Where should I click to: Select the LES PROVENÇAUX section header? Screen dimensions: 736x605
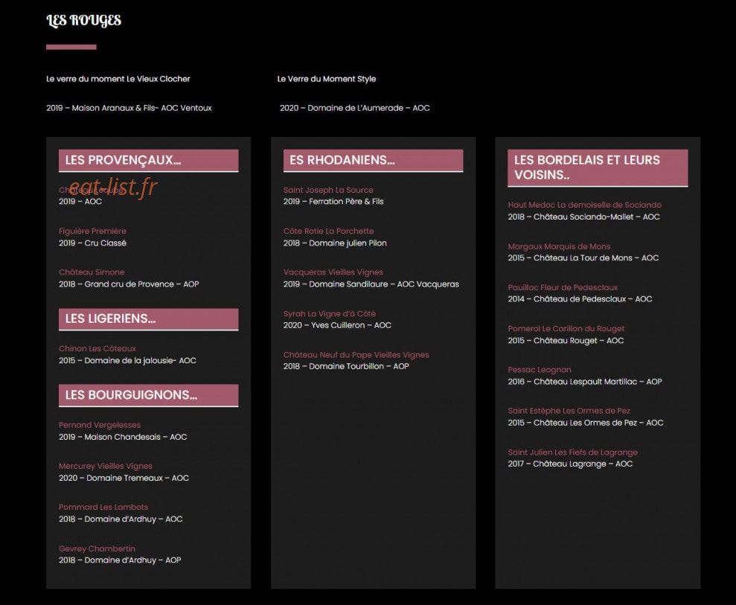(148, 161)
